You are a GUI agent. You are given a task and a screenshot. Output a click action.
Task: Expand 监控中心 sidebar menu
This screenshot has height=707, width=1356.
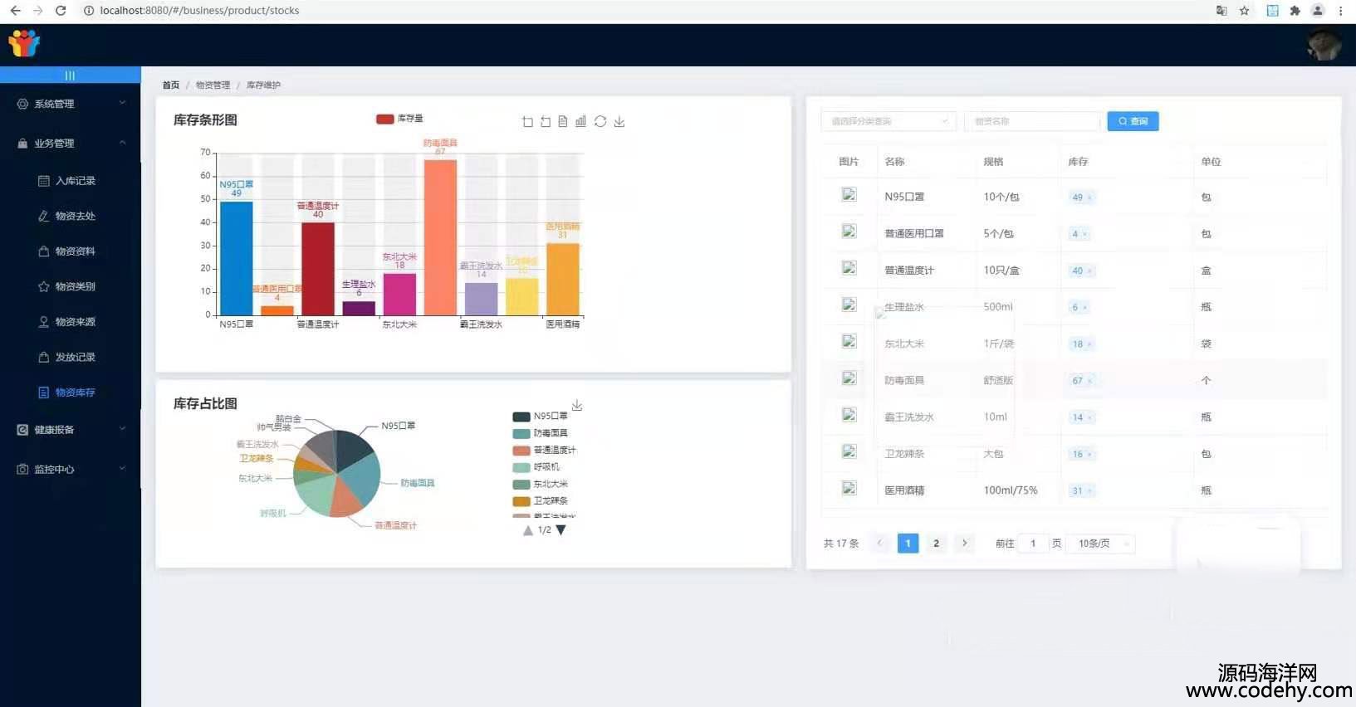[x=71, y=469]
